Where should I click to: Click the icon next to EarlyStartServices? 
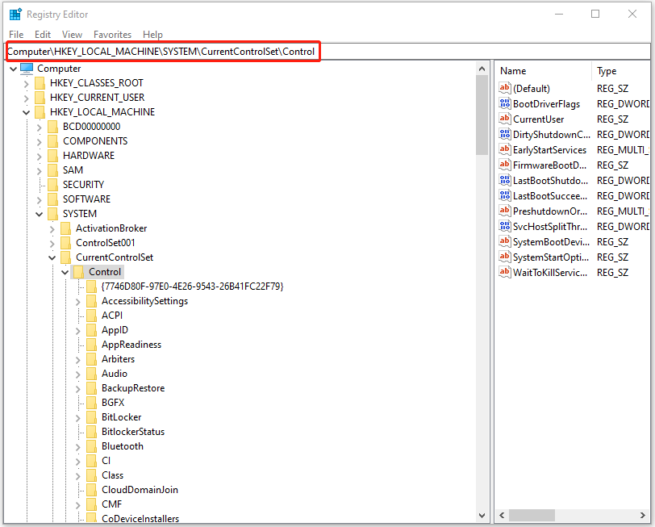505,149
